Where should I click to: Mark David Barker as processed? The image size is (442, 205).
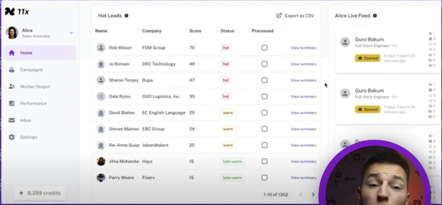264,113
